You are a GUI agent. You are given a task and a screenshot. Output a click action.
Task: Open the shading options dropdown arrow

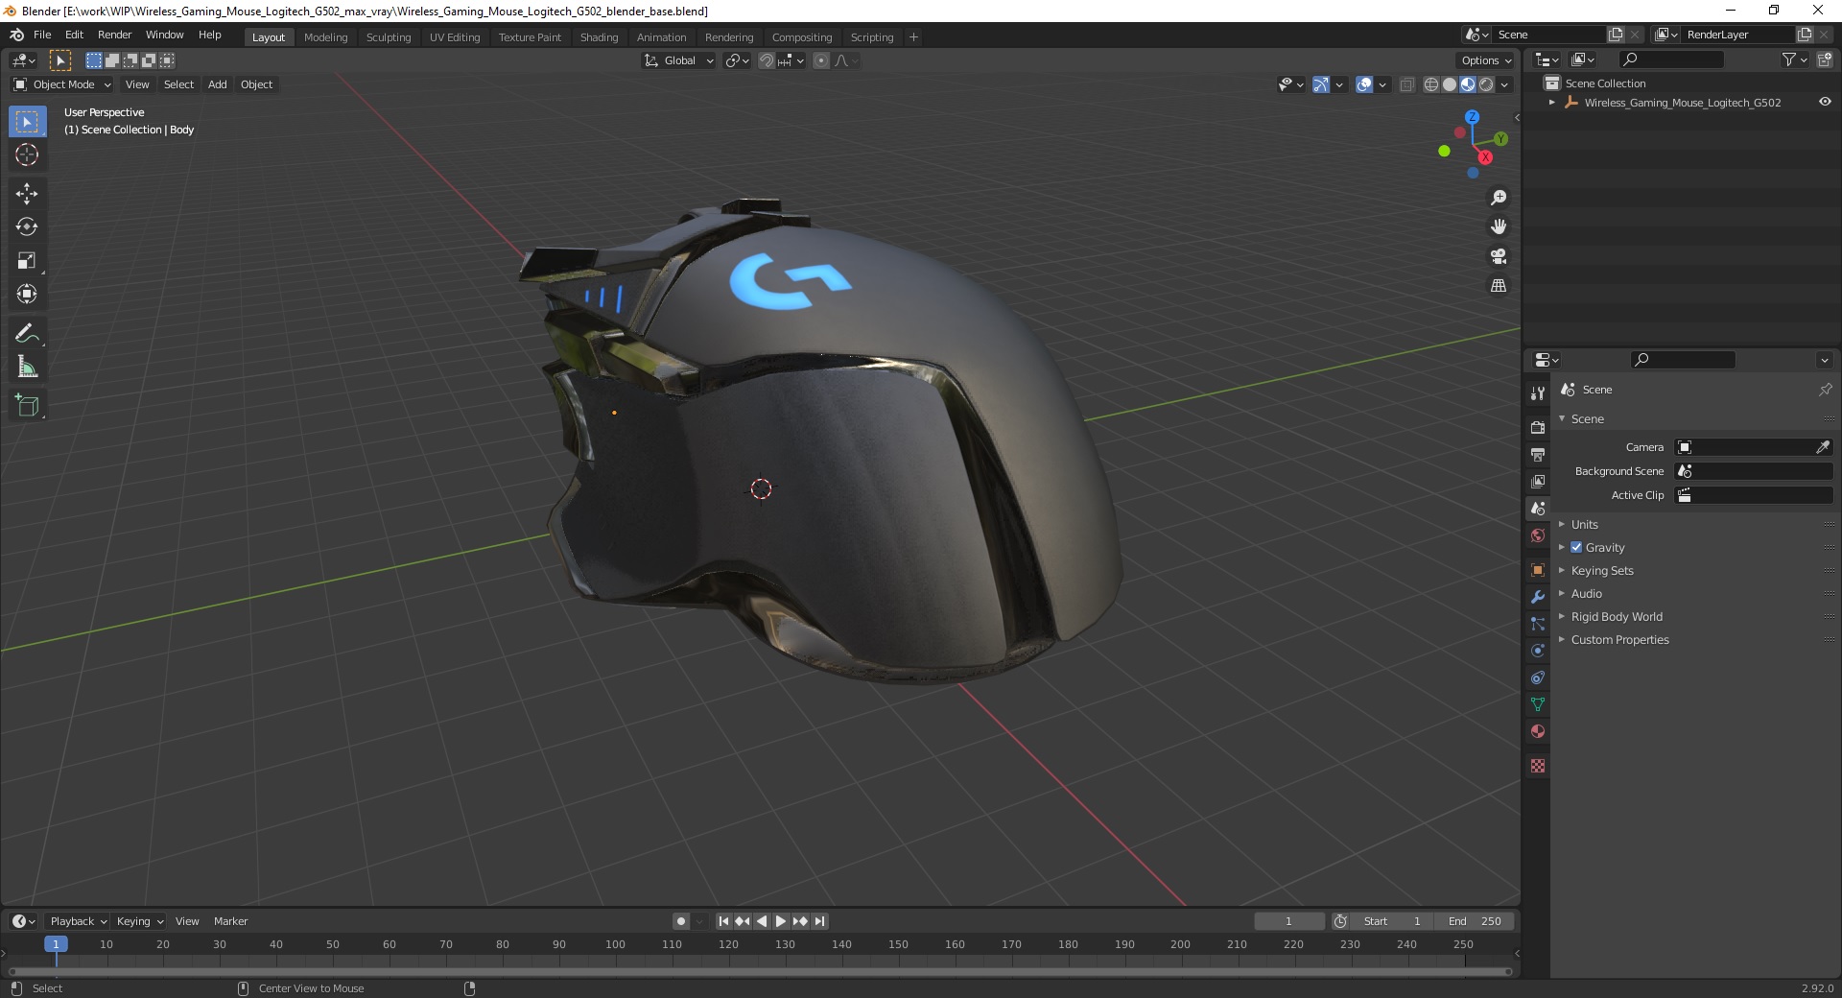(x=1504, y=84)
